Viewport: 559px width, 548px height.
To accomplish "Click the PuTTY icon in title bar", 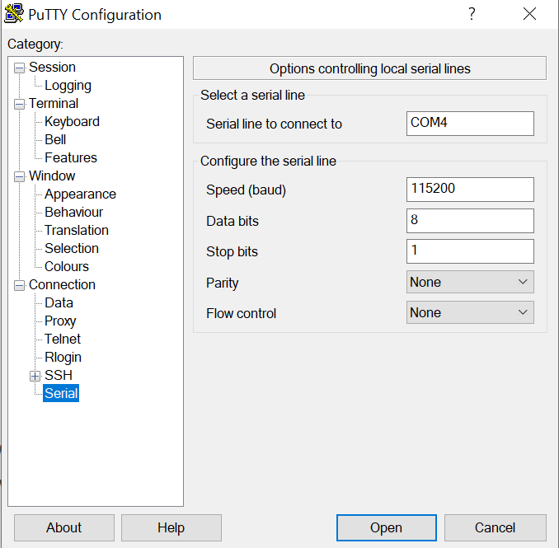I will point(14,13).
